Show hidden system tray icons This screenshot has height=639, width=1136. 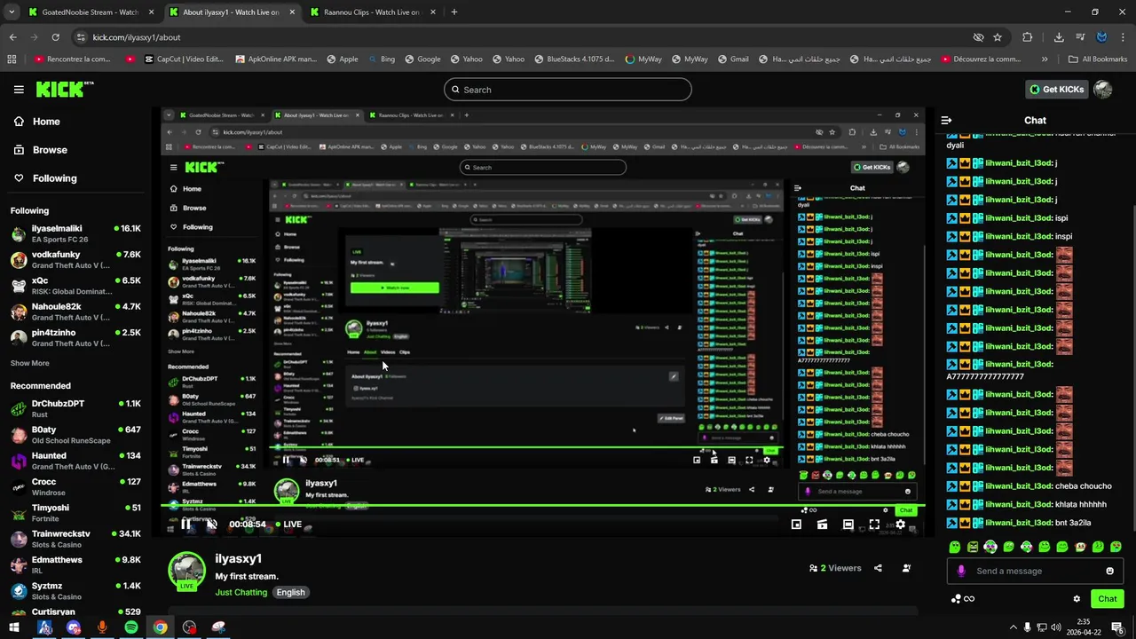1013,627
